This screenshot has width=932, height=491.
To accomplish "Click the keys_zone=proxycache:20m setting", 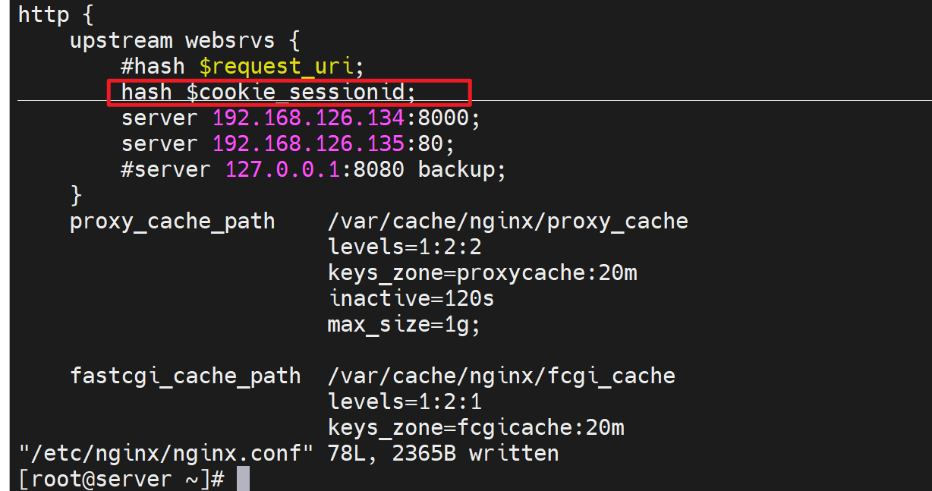I will 482,273.
